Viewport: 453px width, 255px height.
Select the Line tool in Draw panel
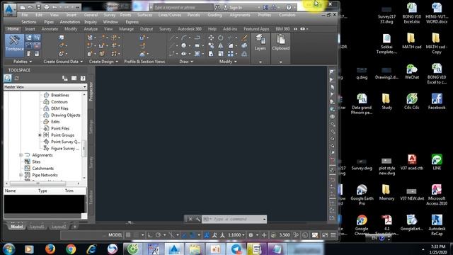(x=172, y=38)
